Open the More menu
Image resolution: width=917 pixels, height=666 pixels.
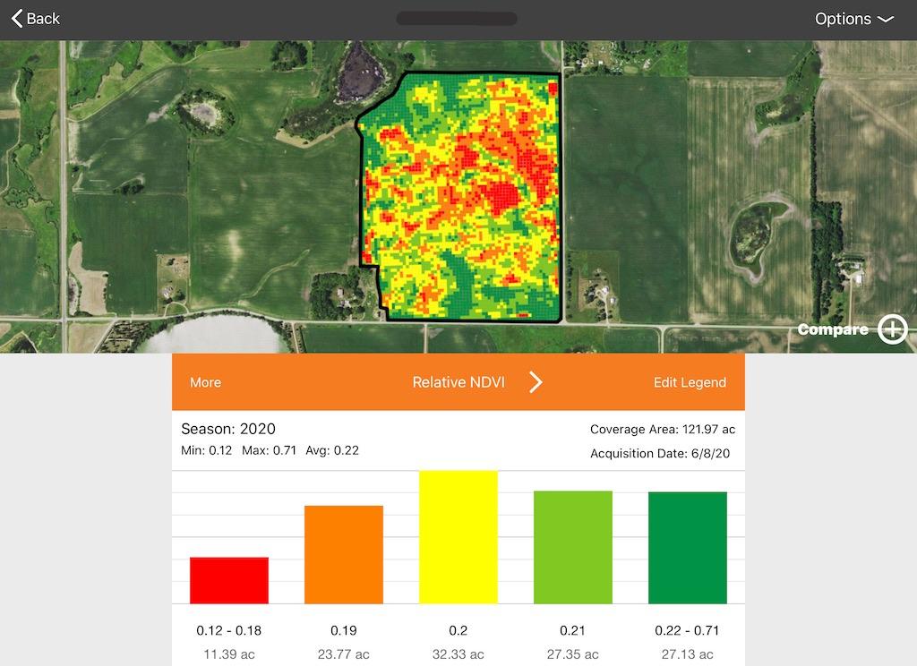click(205, 382)
